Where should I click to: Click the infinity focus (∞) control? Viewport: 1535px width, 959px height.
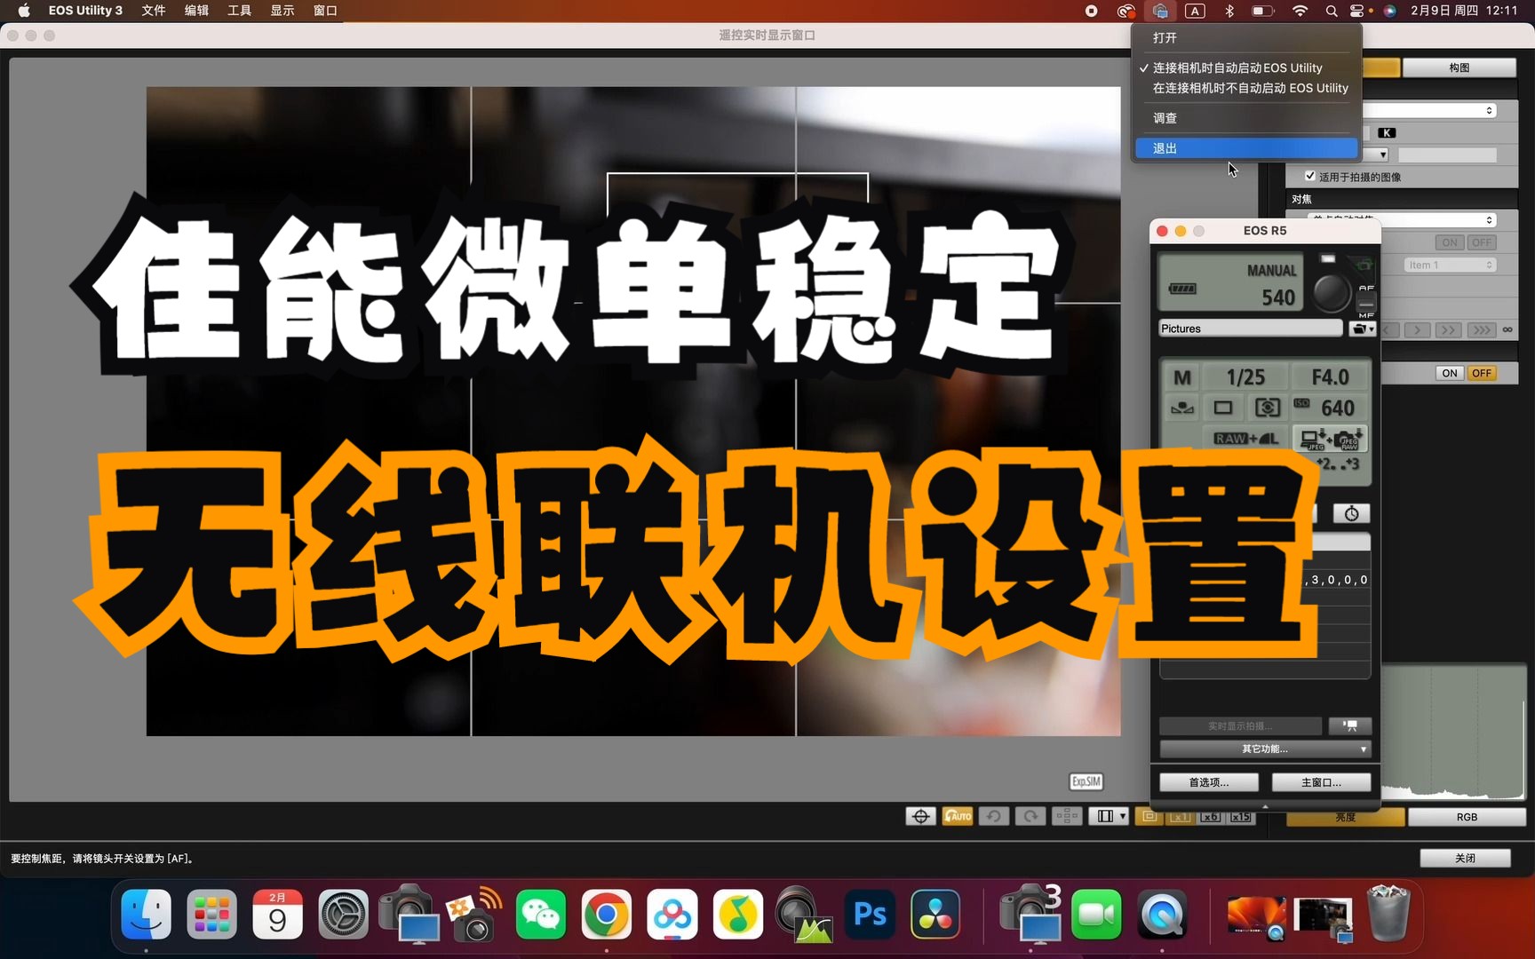(1507, 329)
